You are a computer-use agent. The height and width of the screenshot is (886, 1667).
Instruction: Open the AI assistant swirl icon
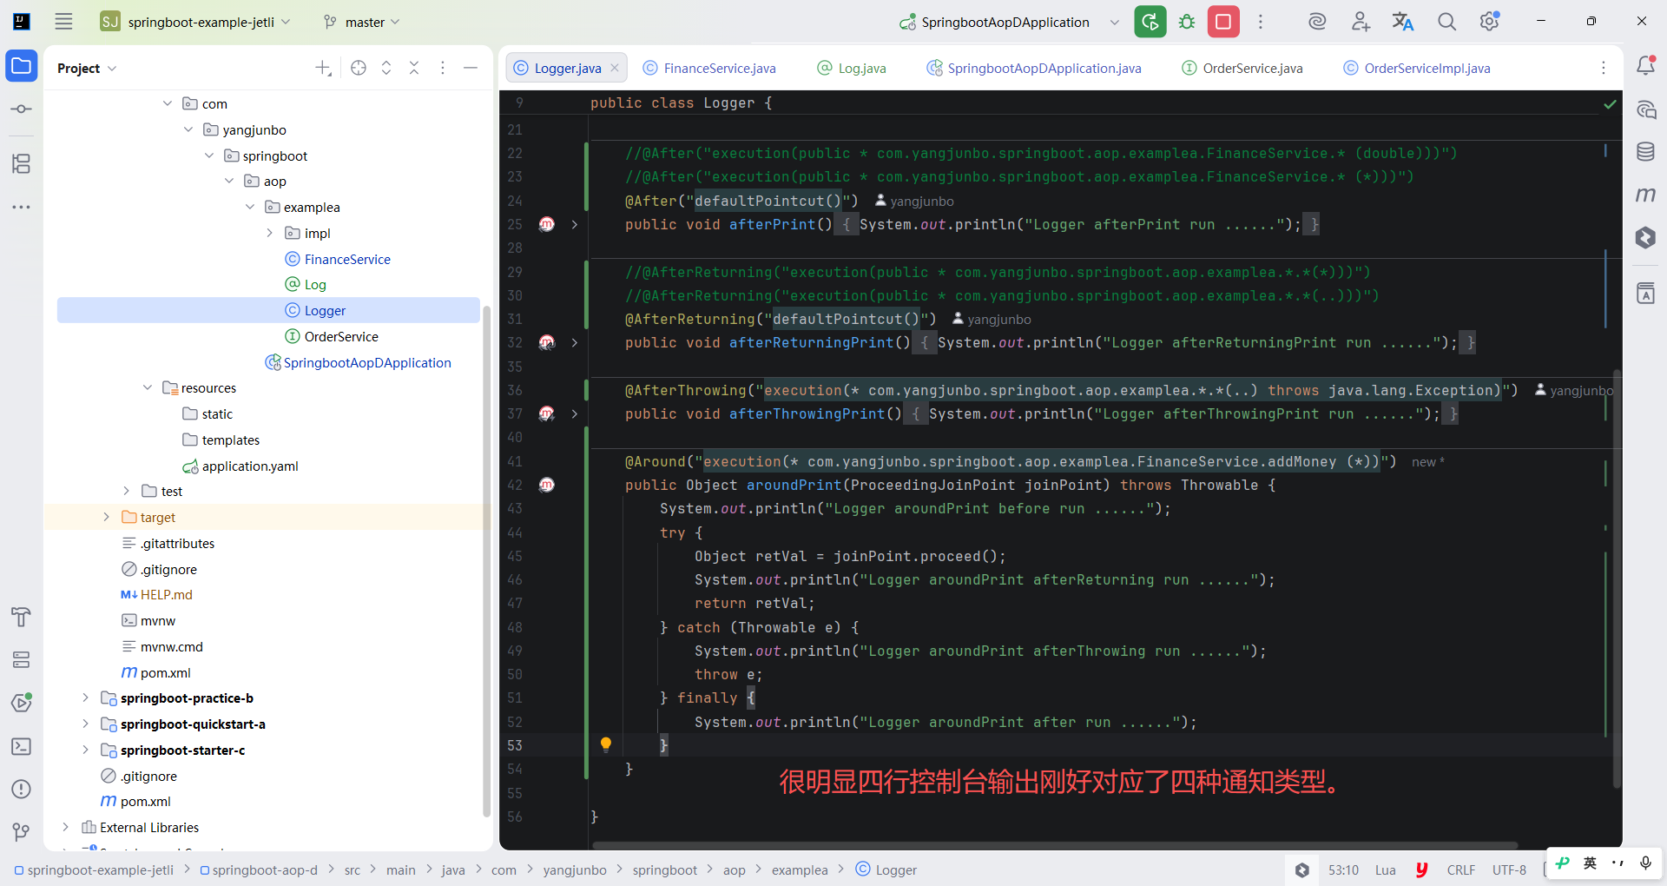click(x=1317, y=22)
